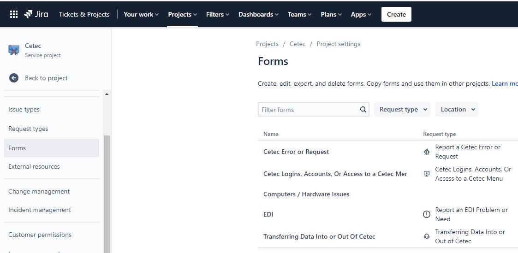
Task: Click exclamation icon for EDI request type
Action: coord(427,214)
